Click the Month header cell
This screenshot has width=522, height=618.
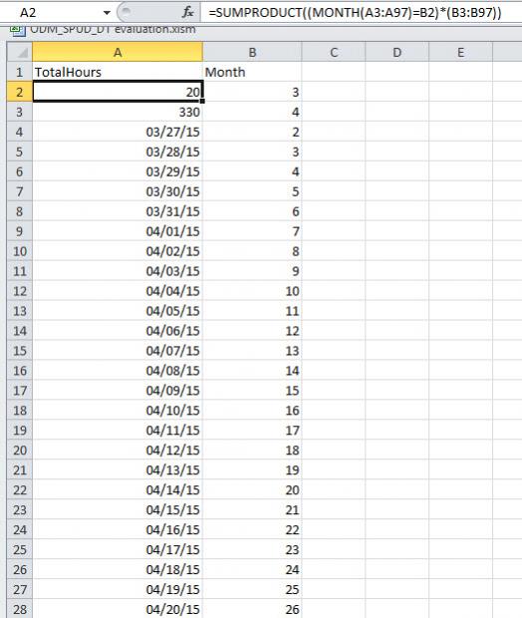click(x=252, y=72)
